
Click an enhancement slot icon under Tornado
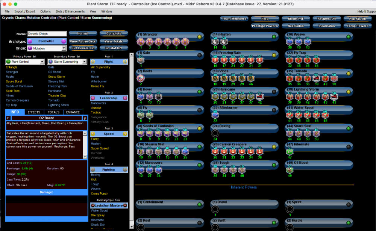(290, 78)
